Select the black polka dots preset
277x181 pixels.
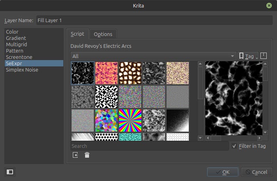click(106, 137)
